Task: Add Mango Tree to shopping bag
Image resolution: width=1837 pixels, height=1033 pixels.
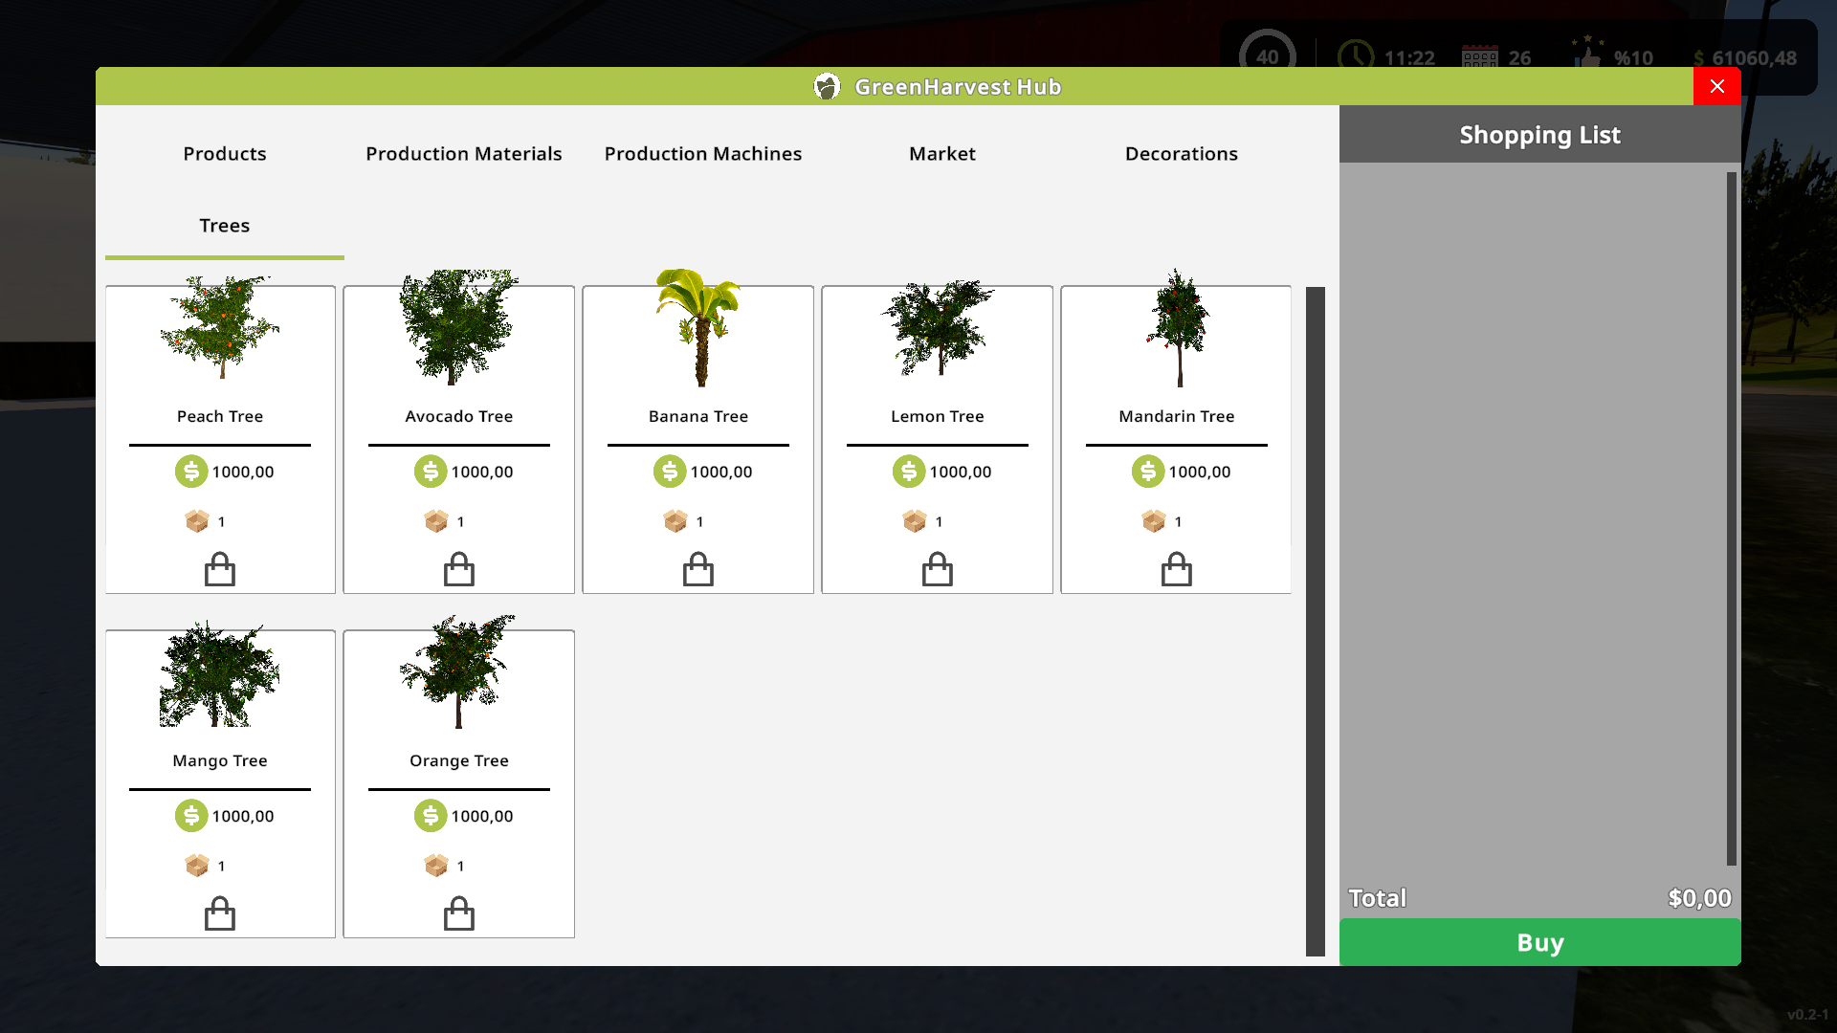Action: coord(220,913)
